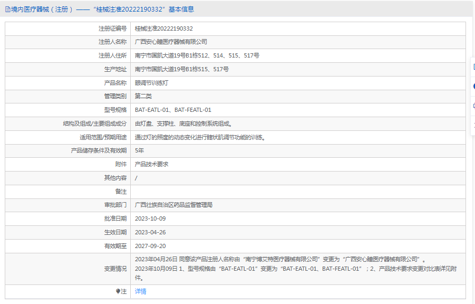Select model spec BAT-EATL-01、BAT-FEATL-01 cell
This screenshot has height=304, width=475.
pyautogui.click(x=173, y=110)
